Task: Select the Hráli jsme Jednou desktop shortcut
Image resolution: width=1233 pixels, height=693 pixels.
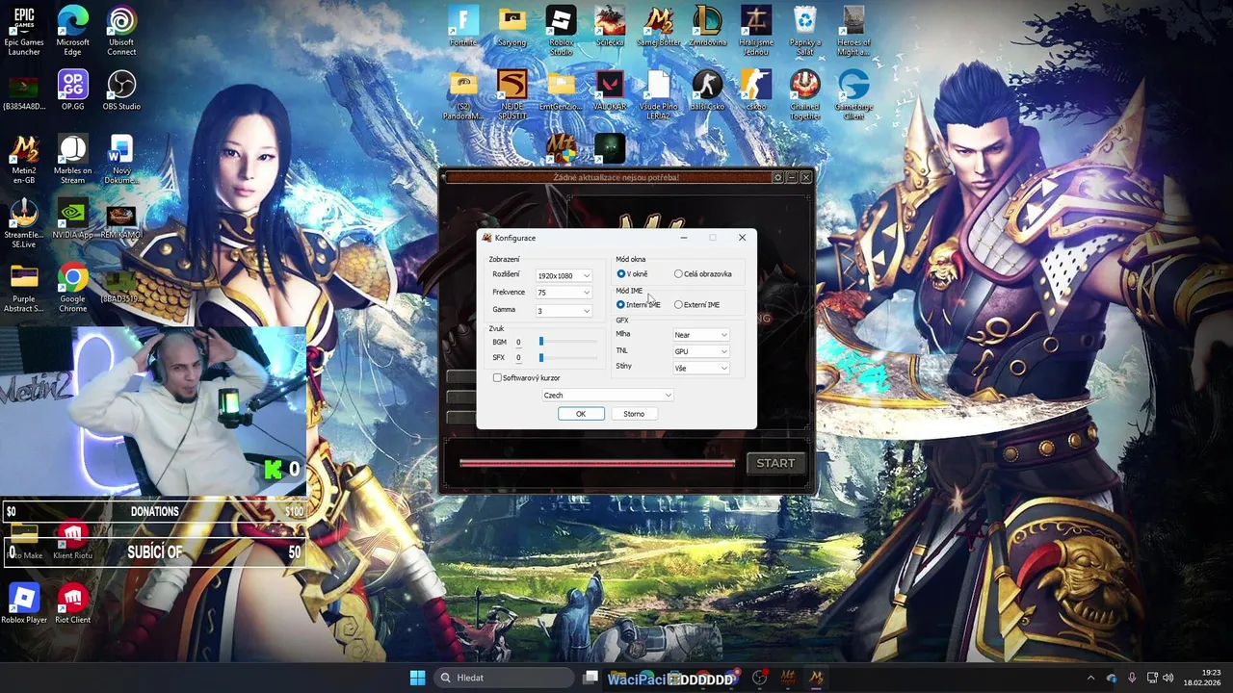Action: [x=756, y=31]
